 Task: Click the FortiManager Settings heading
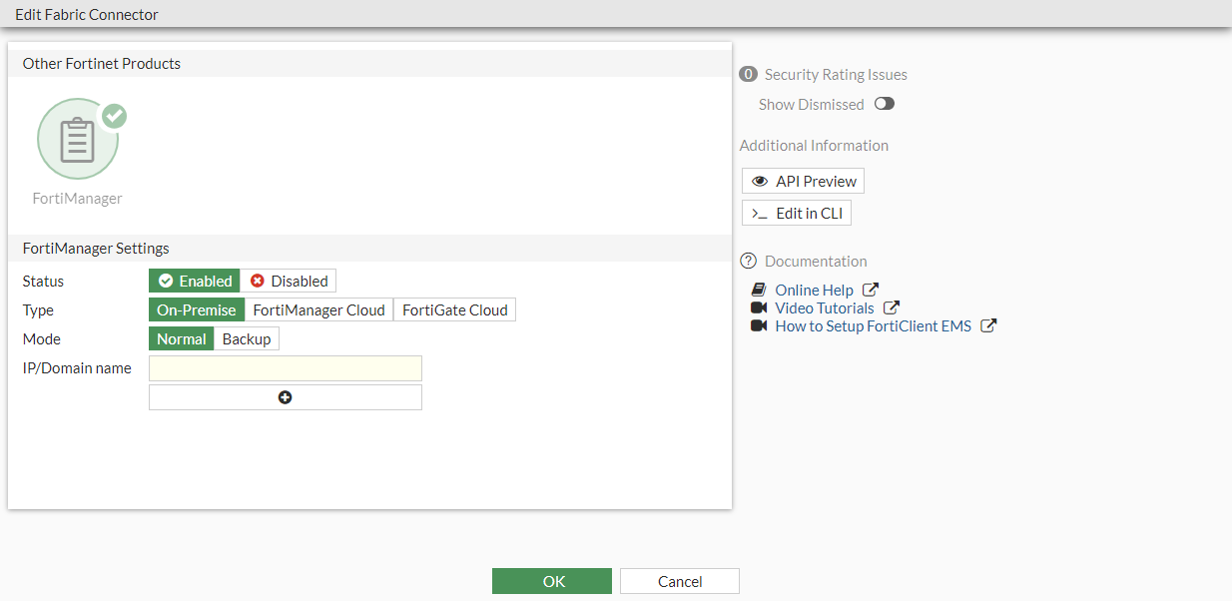[96, 249]
